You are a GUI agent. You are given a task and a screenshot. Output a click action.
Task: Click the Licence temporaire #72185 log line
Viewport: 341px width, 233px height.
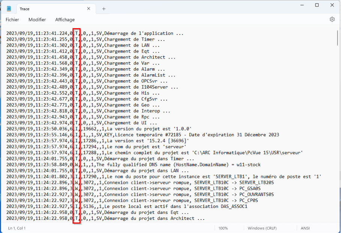tap(188, 135)
